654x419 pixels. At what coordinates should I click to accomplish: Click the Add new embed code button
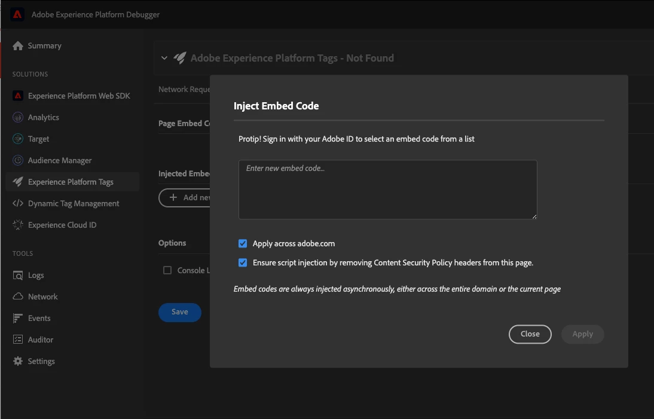(x=184, y=198)
